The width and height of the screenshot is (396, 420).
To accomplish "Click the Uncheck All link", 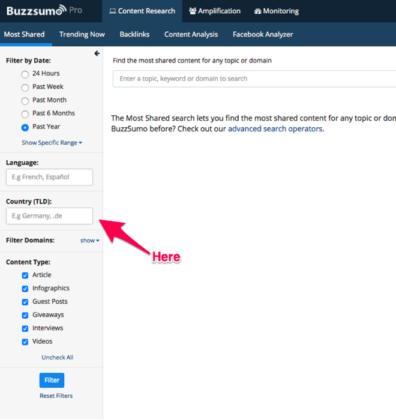I will click(x=58, y=358).
